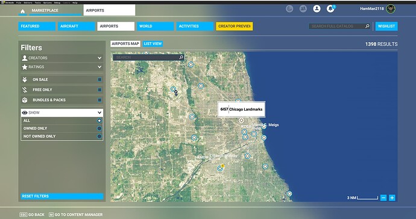Viewport: 416px width, 219px height.
Task: Expand the Creators filter chevron
Action: click(99, 58)
